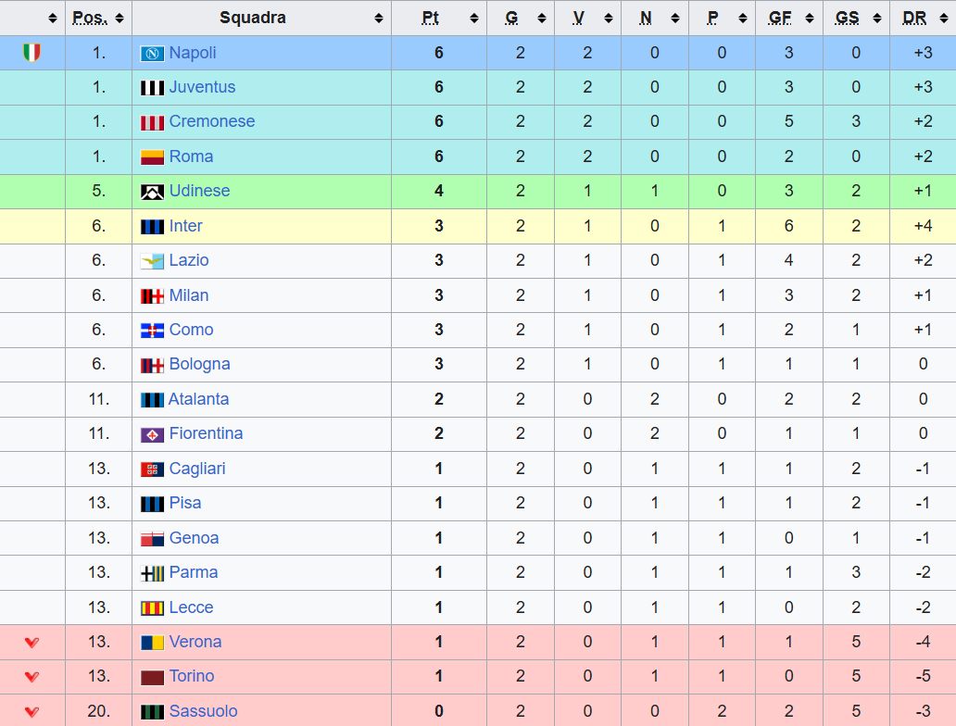This screenshot has height=726, width=956.
Task: Click the Udinese black-white crest icon
Action: coord(152,192)
